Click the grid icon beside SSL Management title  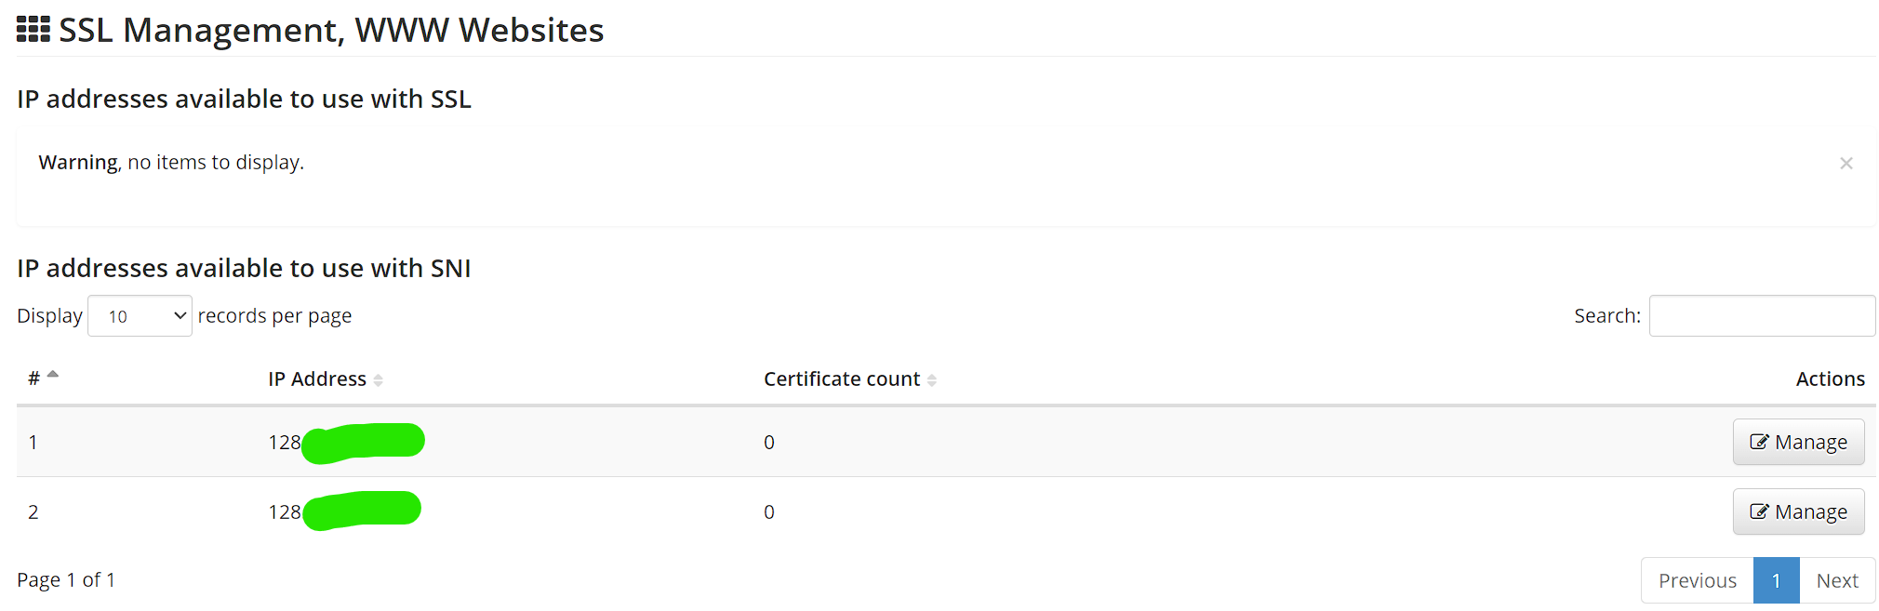33,30
